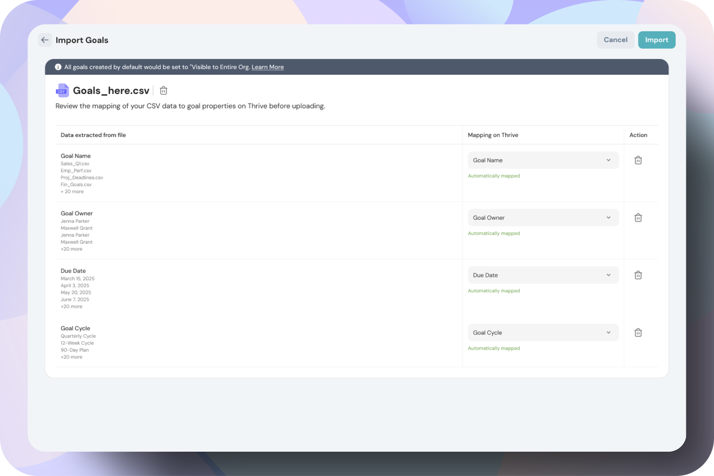Click the Cancel button
This screenshot has height=476, width=714.
(615, 40)
